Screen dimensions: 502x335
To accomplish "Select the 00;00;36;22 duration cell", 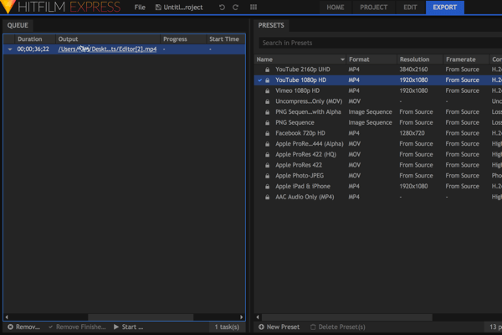I will coord(33,49).
